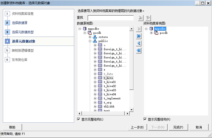The height and width of the screenshot is (138, 212).
Task: Click the table icon next to t_org
Action: (100, 102)
